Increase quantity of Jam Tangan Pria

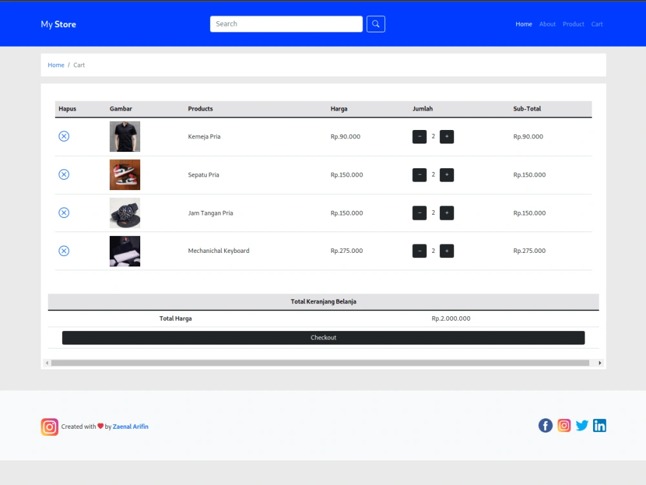pos(446,213)
